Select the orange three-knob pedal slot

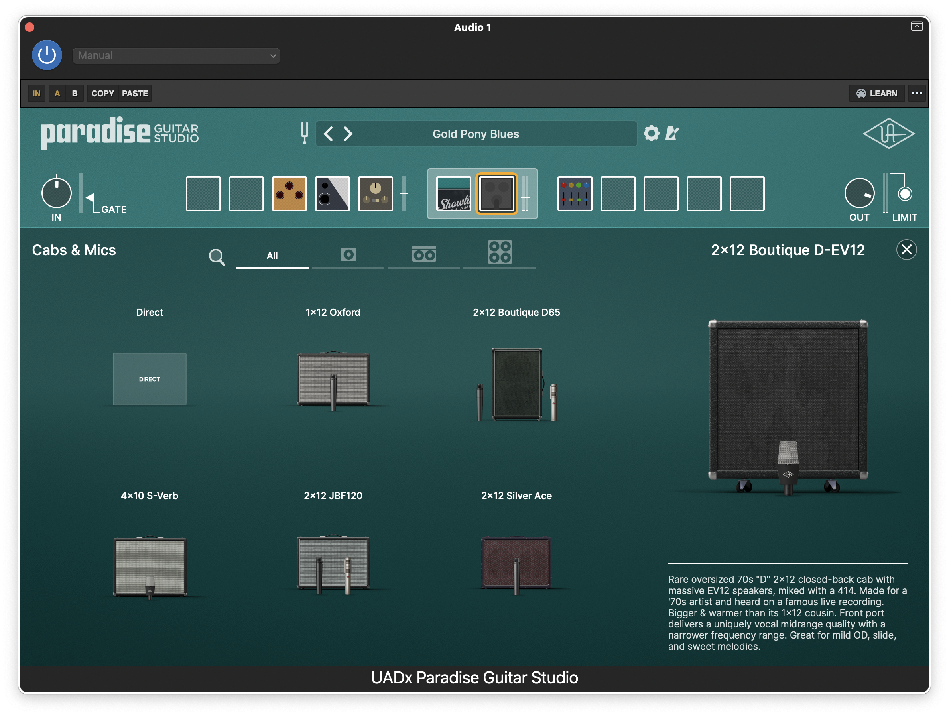[x=289, y=193]
